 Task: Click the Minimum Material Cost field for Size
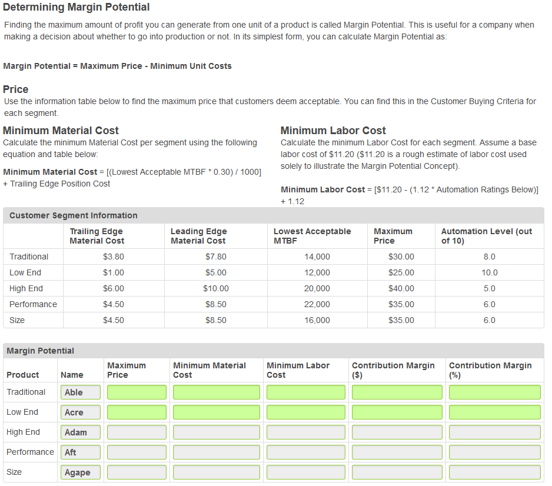(216, 472)
